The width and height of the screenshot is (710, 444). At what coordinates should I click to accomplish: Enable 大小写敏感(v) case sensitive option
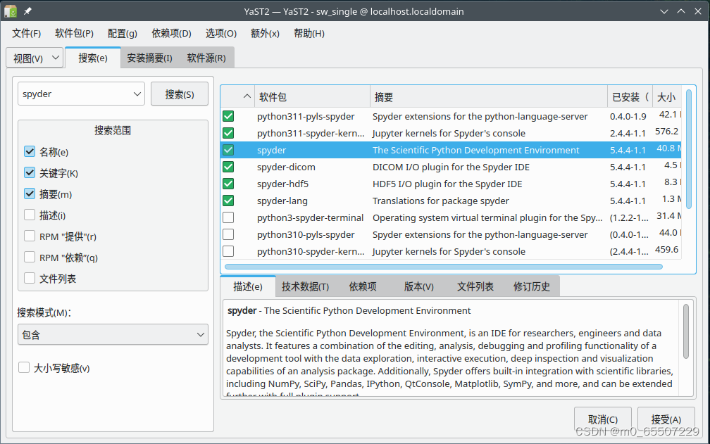click(24, 367)
